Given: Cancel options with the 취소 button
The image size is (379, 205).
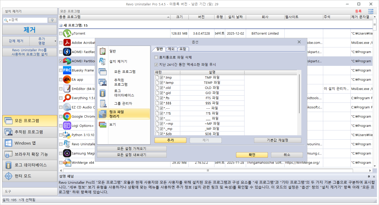Looking at the screenshot, I should 287,155.
